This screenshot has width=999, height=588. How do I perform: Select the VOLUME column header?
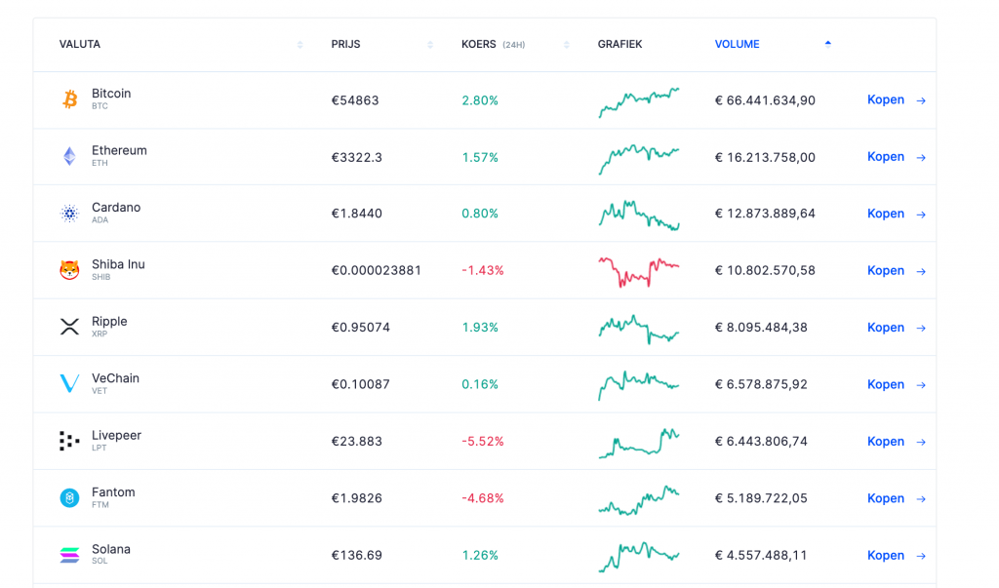tap(738, 44)
